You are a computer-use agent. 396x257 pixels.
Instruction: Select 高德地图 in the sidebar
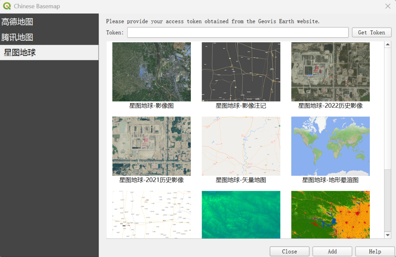click(x=49, y=22)
